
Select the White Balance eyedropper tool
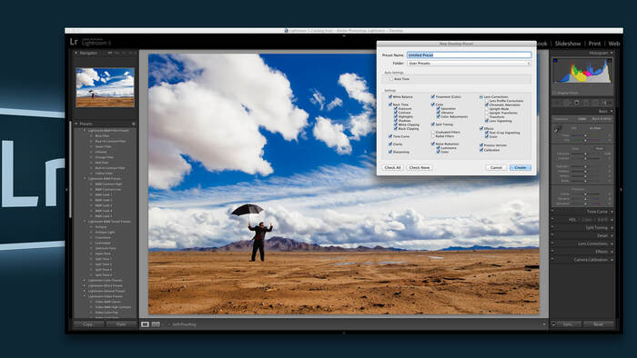click(x=558, y=129)
